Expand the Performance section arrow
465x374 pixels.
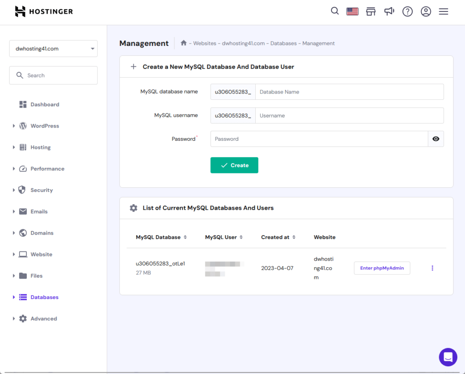pos(14,169)
